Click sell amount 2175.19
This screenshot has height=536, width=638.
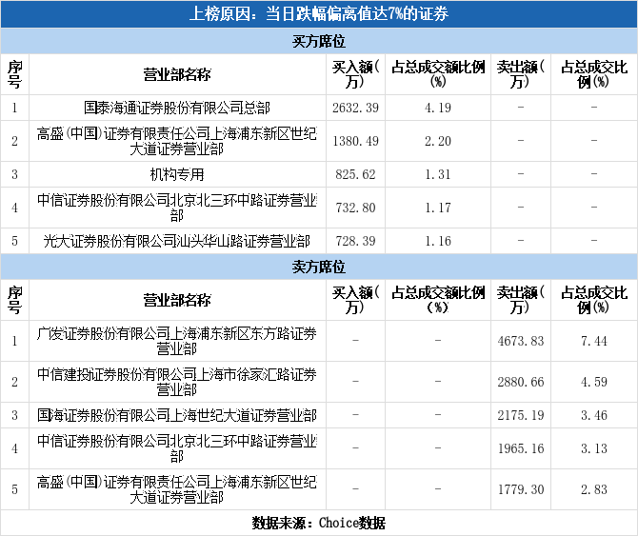pos(521,415)
